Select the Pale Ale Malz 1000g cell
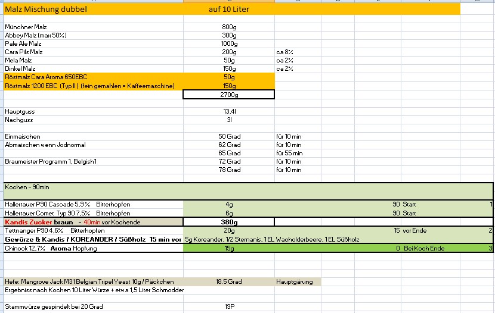The image size is (495, 313). 229,44
